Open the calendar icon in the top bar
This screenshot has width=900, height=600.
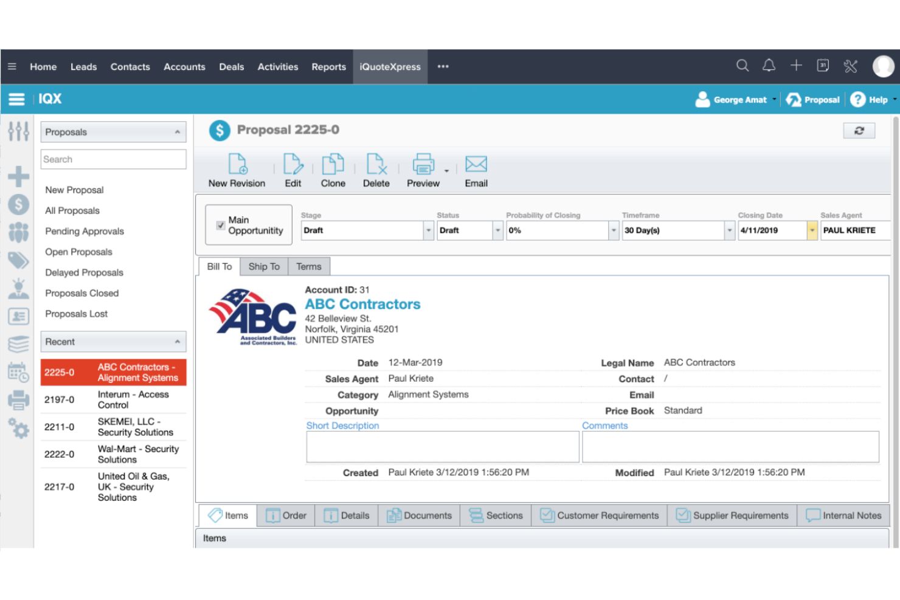tap(823, 64)
